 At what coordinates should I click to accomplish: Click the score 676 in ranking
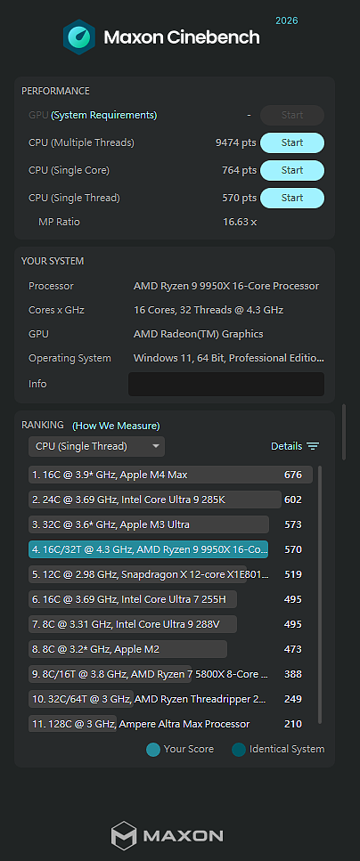click(293, 475)
